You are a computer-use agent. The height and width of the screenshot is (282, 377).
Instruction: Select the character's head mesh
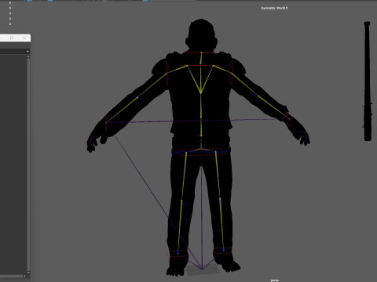tap(201, 34)
